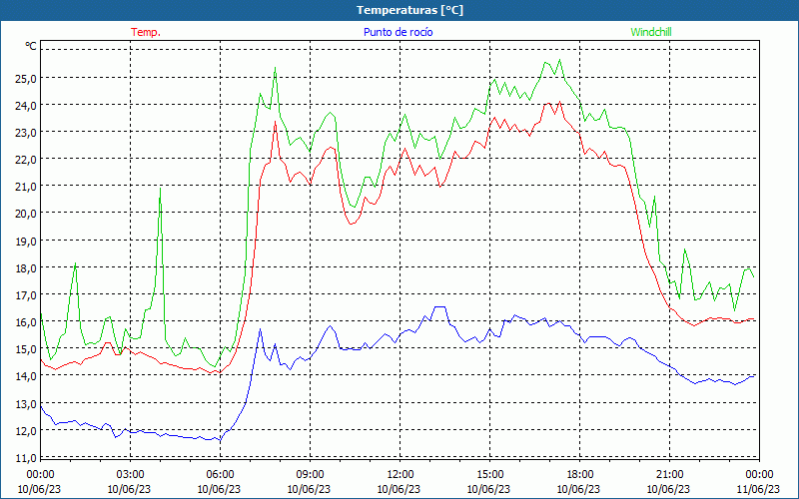Click the 06:00 time label
799x499 pixels.
220,474
